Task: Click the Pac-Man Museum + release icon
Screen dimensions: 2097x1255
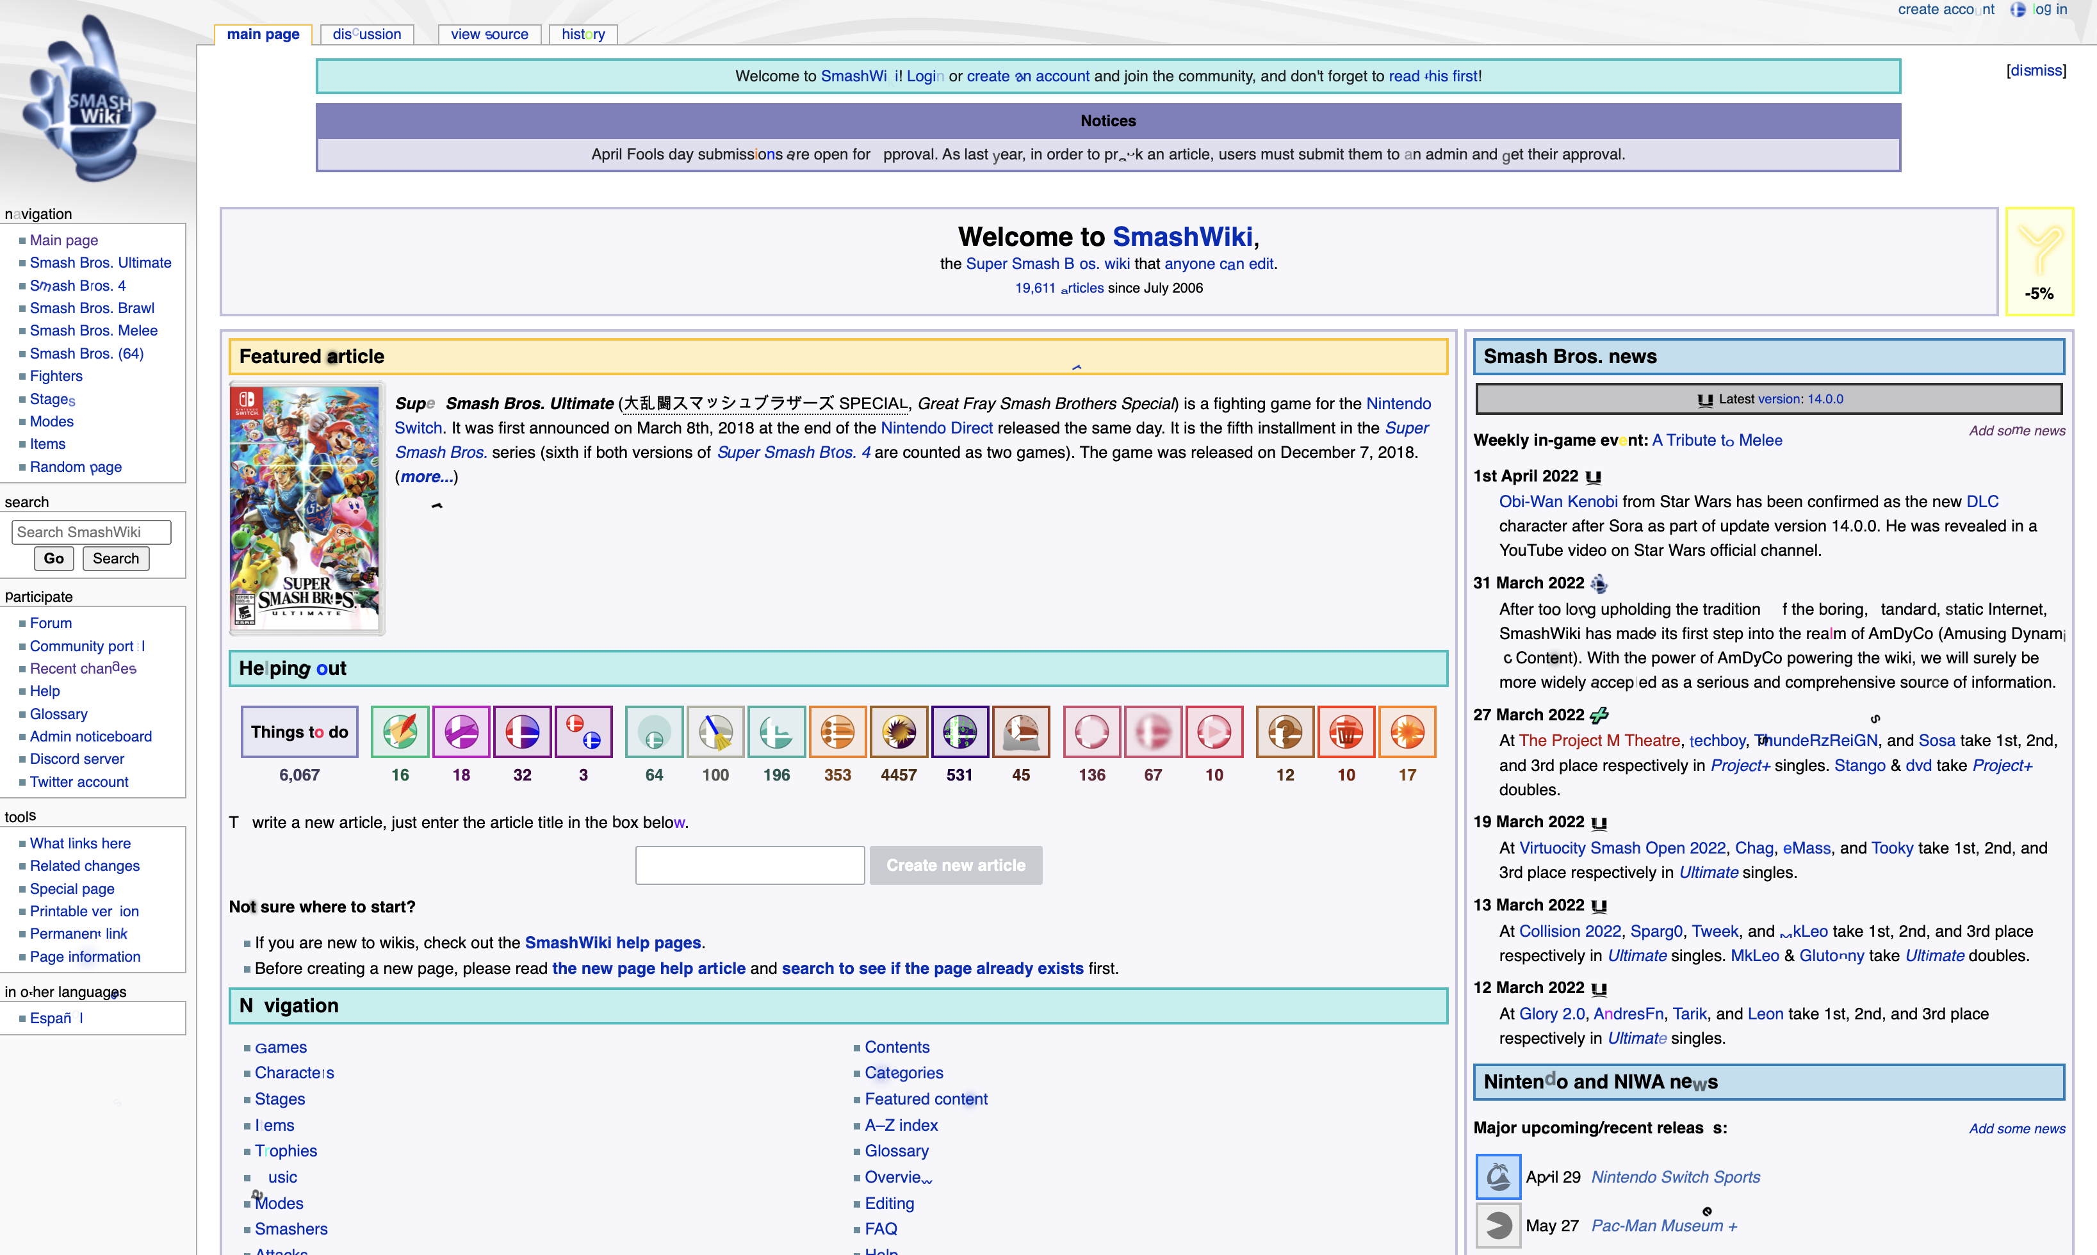Action: 1497,1224
